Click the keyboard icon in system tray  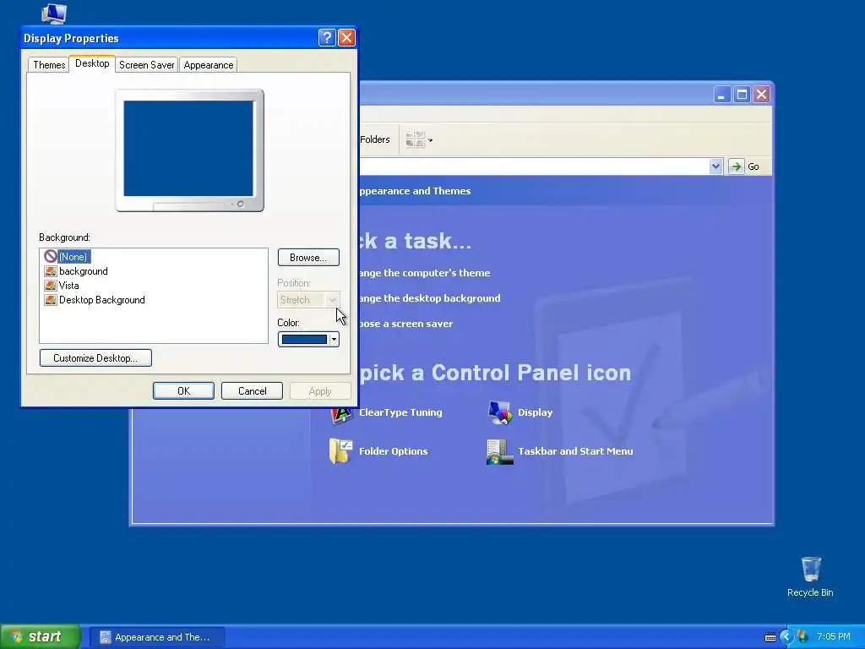(770, 637)
